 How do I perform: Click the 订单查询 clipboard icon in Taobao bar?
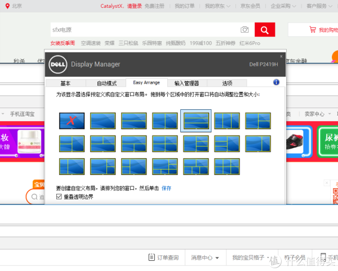click(x=152, y=257)
